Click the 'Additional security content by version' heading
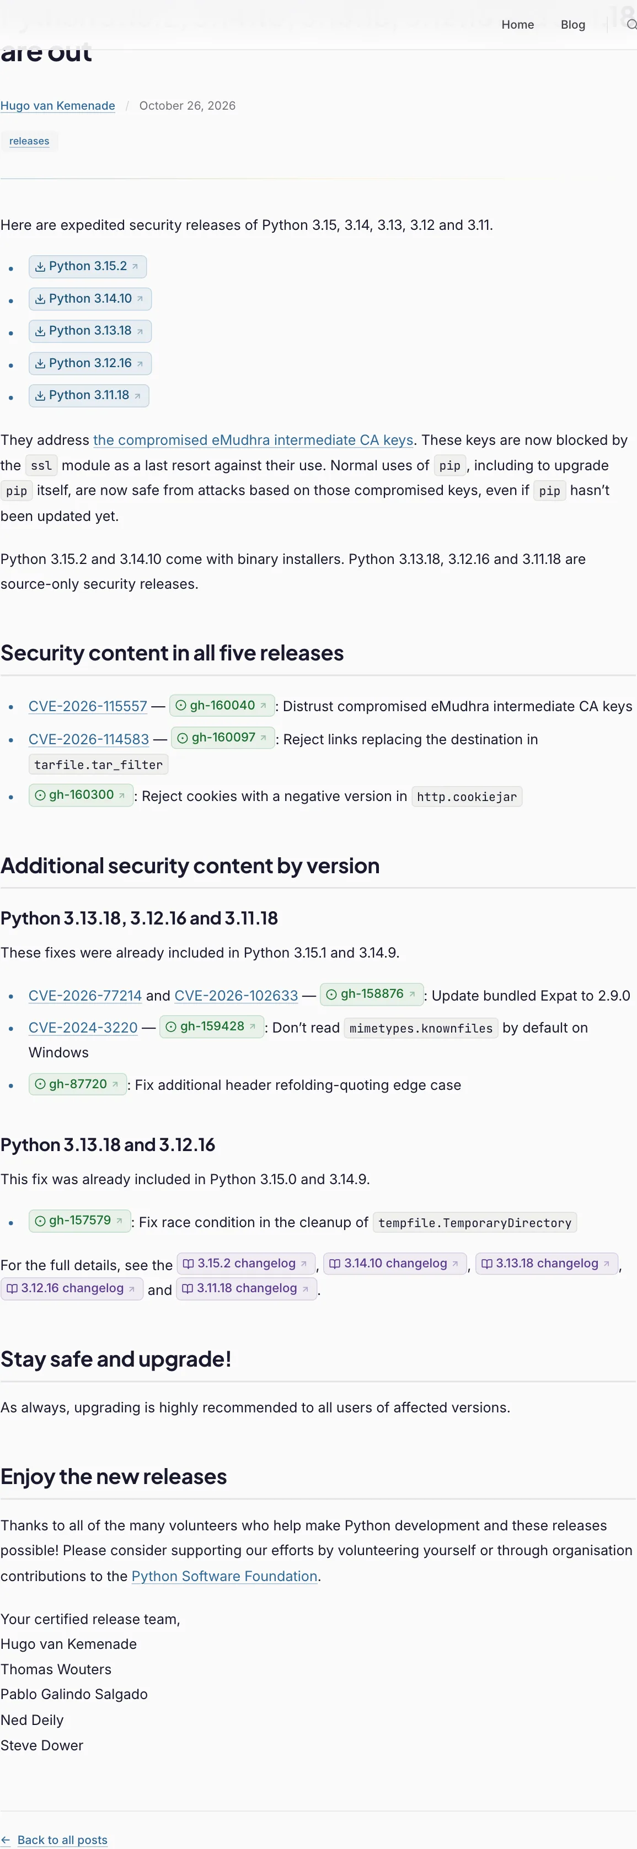Screen dimensions: 637x1849 [190, 866]
